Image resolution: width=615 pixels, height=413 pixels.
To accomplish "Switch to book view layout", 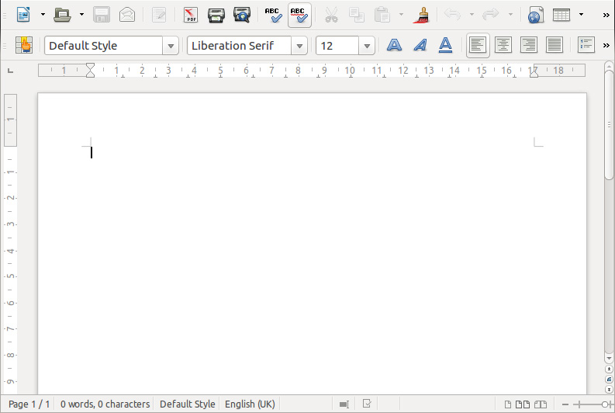I will (x=540, y=404).
